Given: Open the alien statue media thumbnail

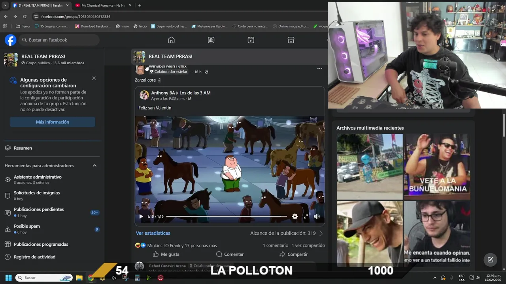Looking at the screenshot, I should pyautogui.click(x=370, y=166).
